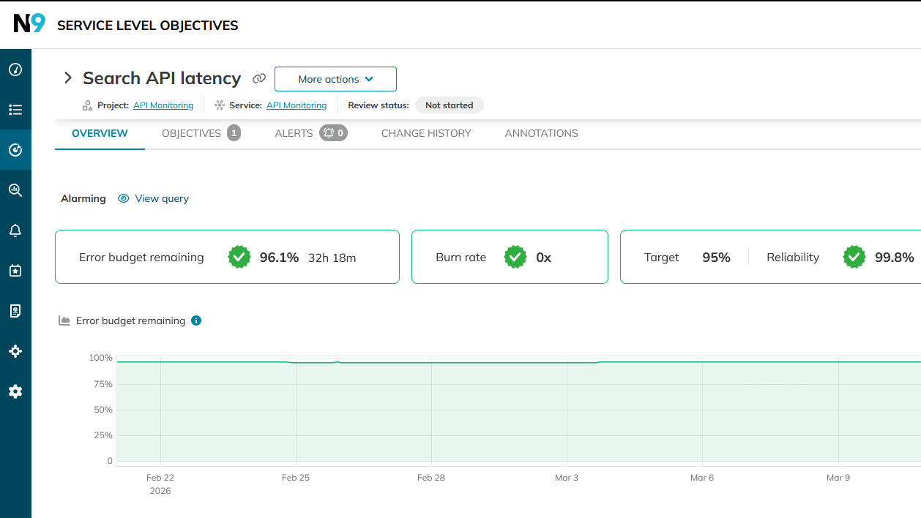
Task: Open the Annotations tab
Action: [541, 133]
